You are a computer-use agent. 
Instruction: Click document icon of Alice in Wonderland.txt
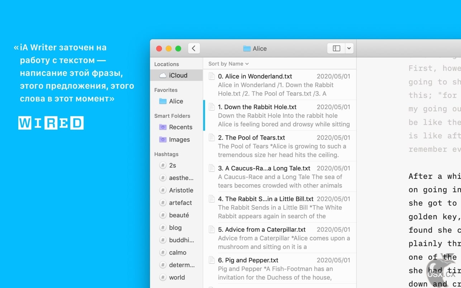click(x=212, y=76)
